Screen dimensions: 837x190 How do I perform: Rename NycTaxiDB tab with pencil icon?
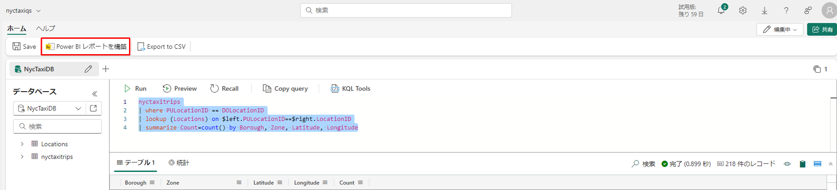point(88,69)
